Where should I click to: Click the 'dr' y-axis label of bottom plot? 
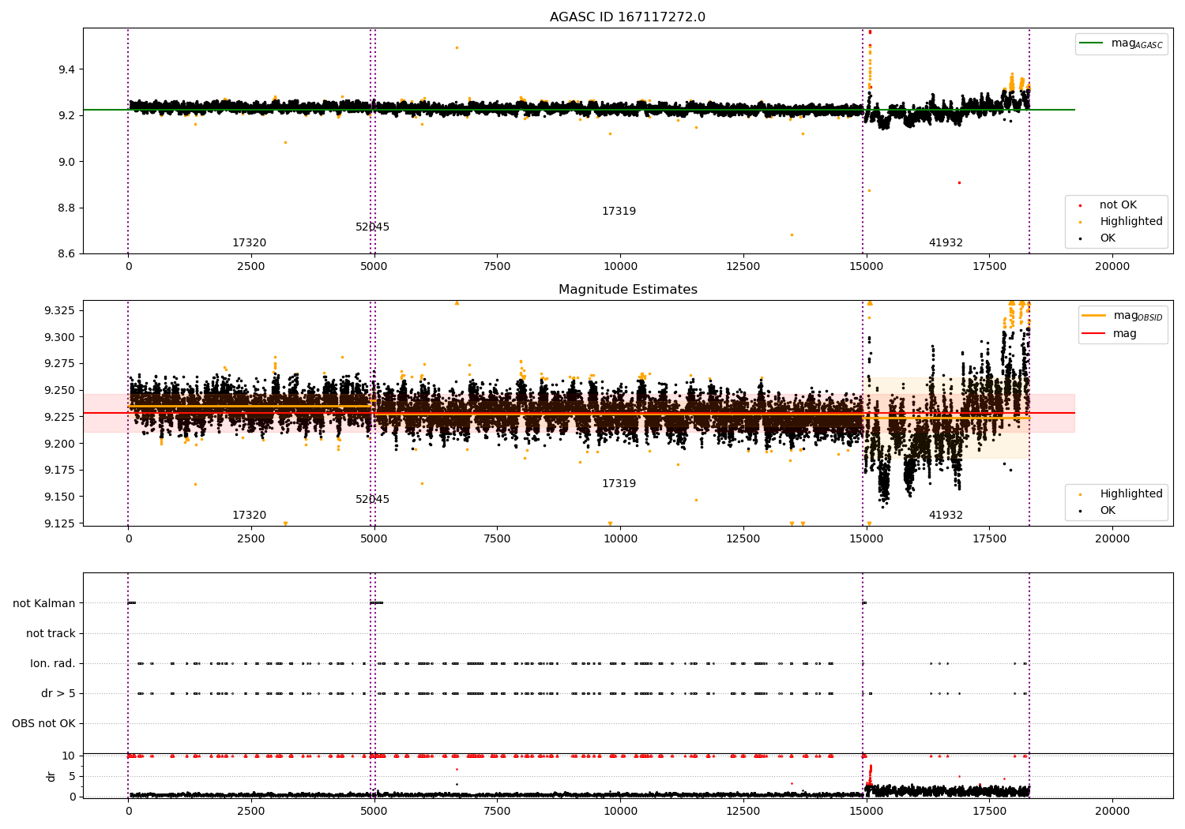point(51,776)
